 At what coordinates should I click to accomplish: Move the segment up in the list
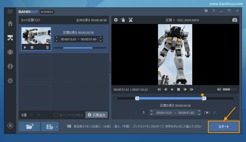tap(31, 115)
